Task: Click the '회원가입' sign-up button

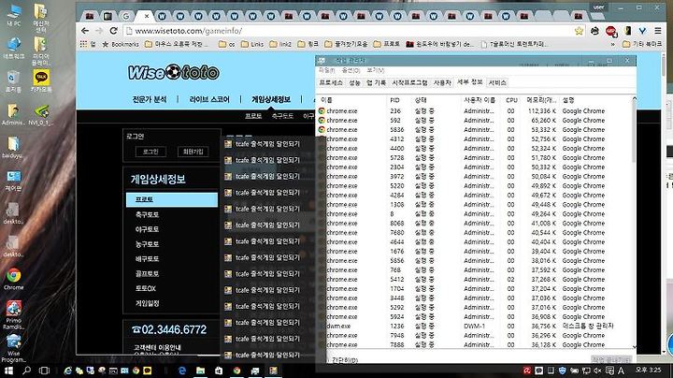Action: point(193,152)
